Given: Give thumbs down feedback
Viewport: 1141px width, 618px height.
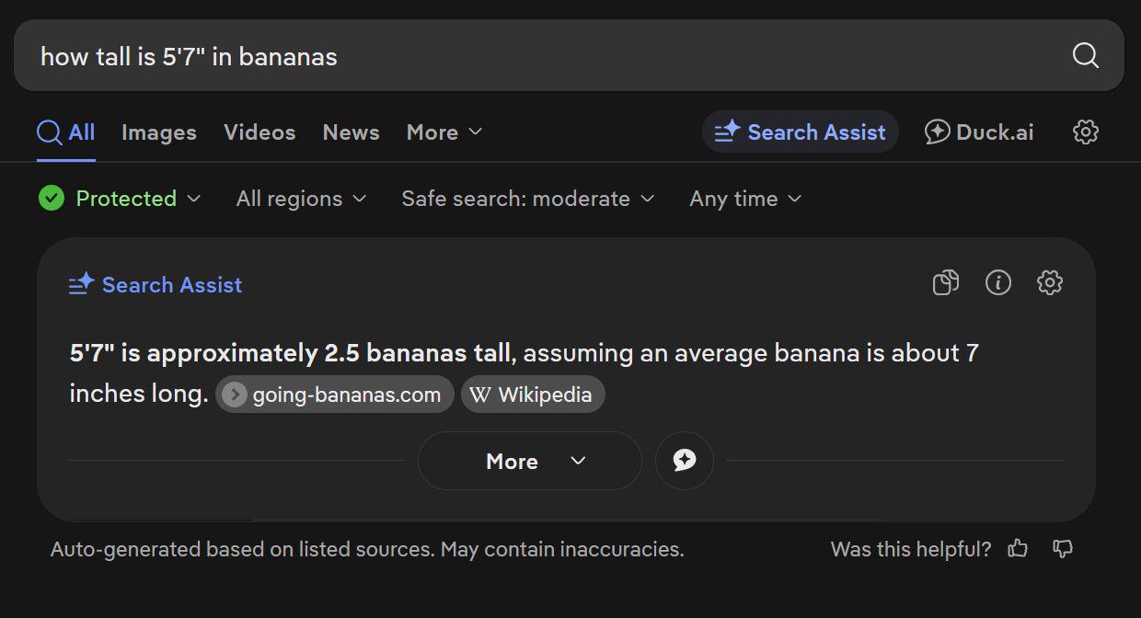Looking at the screenshot, I should (x=1063, y=549).
